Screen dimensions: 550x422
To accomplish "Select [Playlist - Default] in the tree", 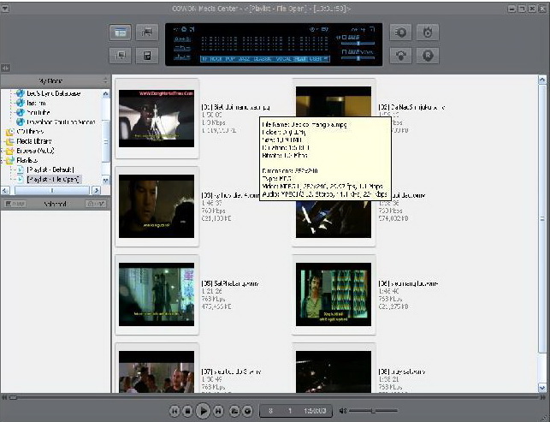I will pyautogui.click(x=50, y=169).
